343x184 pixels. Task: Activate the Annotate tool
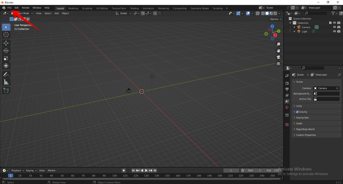(6, 74)
